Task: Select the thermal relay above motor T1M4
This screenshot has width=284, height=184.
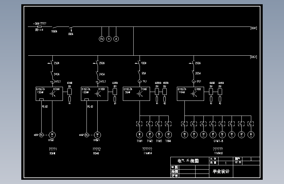Action: point(168,124)
